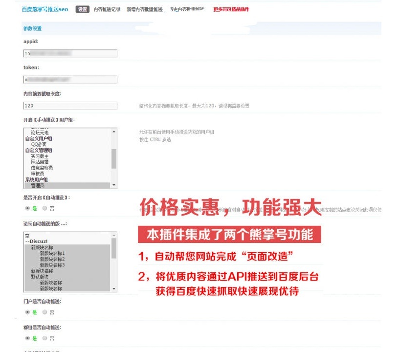Viewport: 397px width, 352px height.
Task: Open 更多可可精品插件 link
Action: [231, 9]
